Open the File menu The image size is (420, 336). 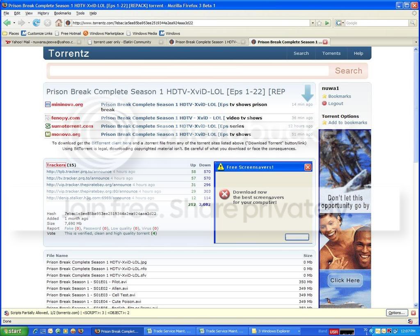6,13
